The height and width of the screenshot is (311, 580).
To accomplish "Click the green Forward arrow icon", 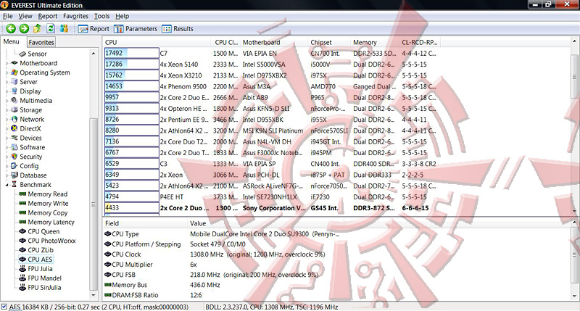I will pyautogui.click(x=24, y=28).
